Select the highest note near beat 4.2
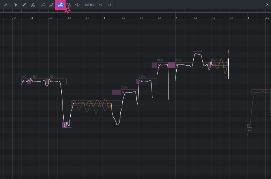 click(197, 54)
